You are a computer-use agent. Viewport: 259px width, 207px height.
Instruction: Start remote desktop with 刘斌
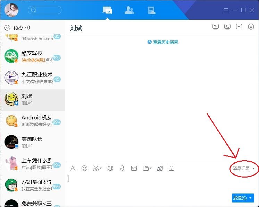point(216,27)
